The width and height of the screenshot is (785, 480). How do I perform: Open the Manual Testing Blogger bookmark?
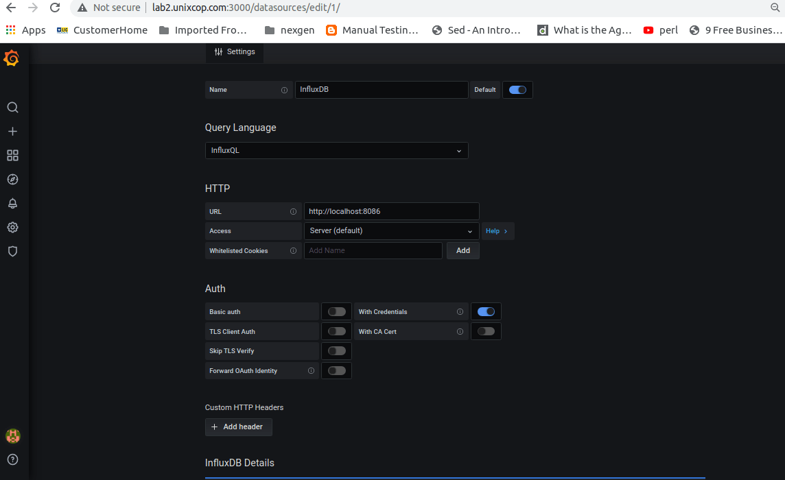pos(372,30)
